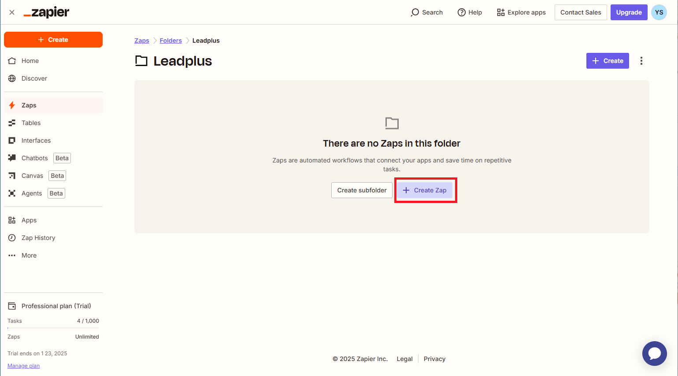Click the Privacy footer link
The image size is (678, 376).
coord(434,359)
